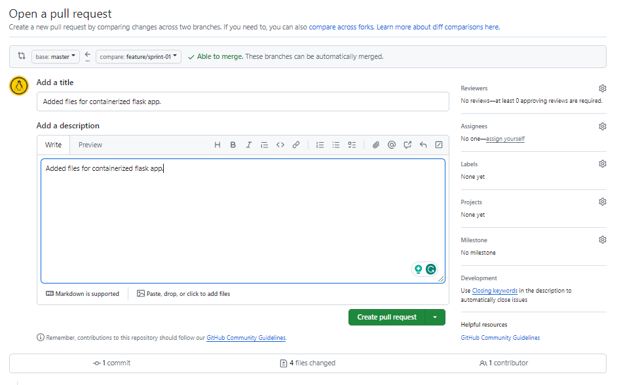The image size is (621, 385).
Task: View the 1 contributor tab
Action: click(x=504, y=363)
